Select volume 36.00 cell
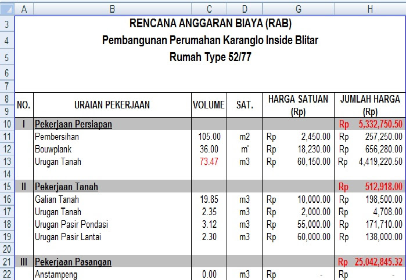This screenshot has height=280, width=406. [x=209, y=149]
